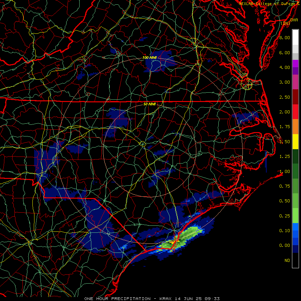Click the 1.75 legend value
This screenshot has width=301, height=301.
point(285,127)
